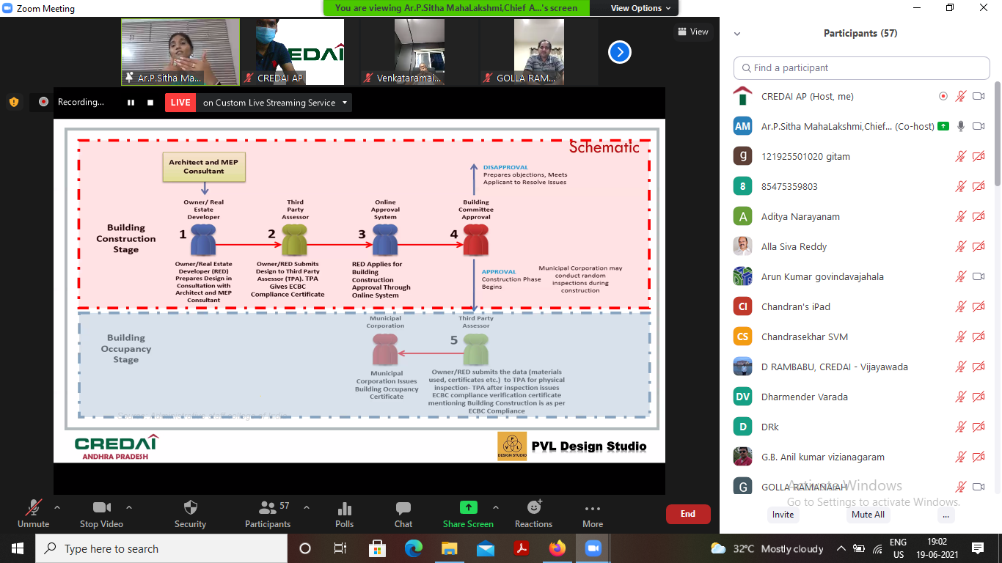Click the red End meeting button
This screenshot has height=563, width=1002.
688,514
